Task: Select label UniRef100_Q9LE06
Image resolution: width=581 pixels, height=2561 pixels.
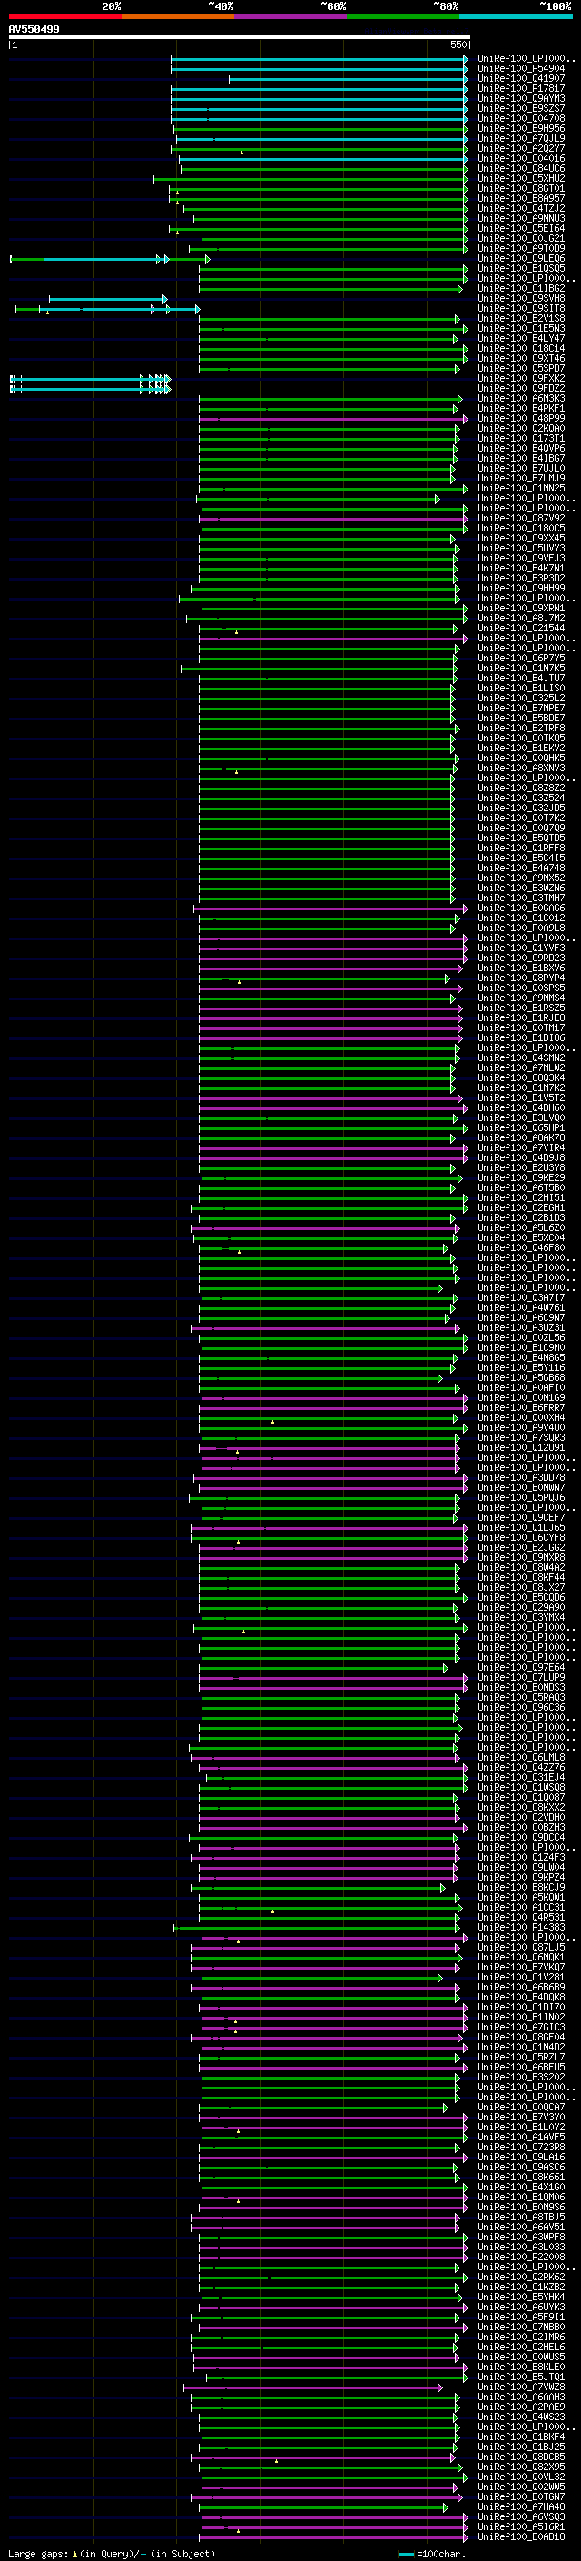Action: tap(521, 259)
